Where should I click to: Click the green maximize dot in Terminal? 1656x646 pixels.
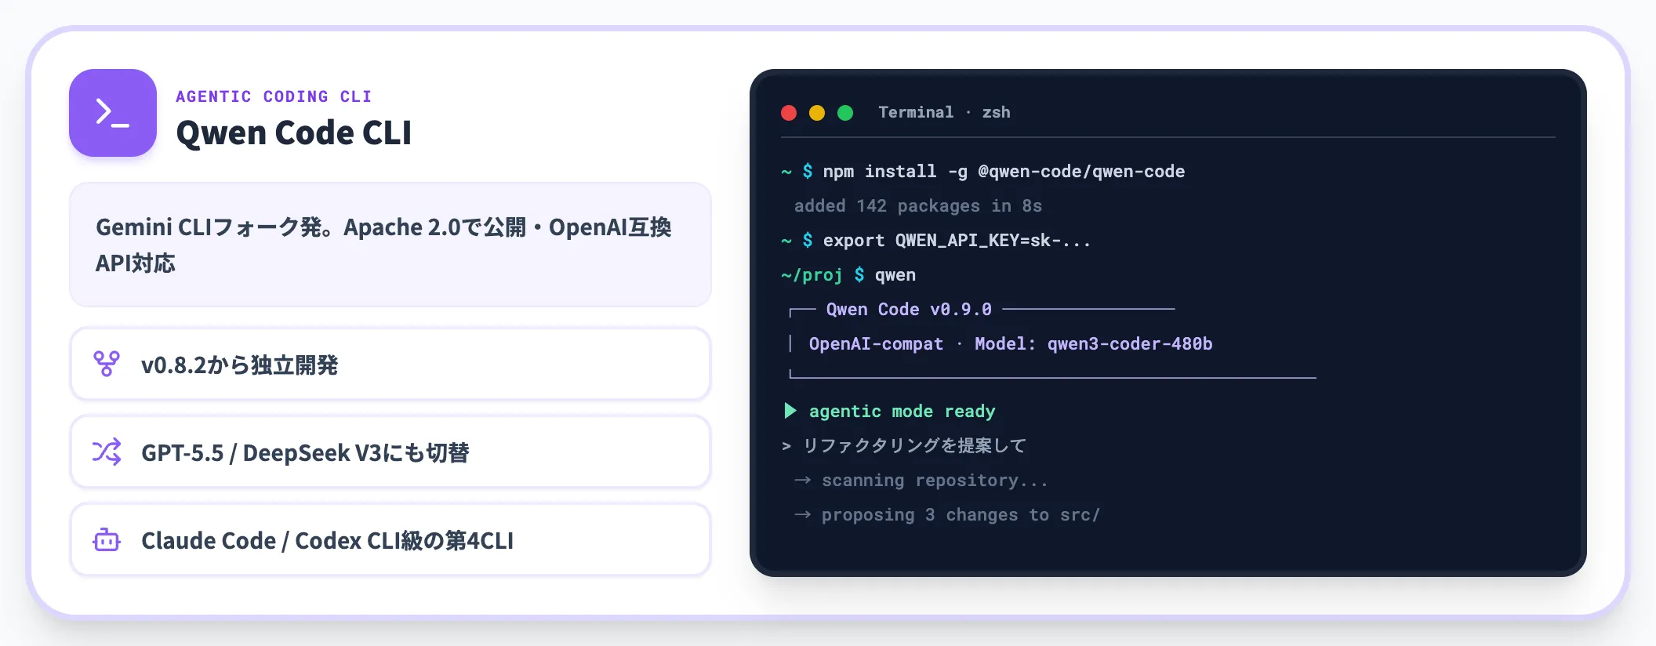[x=845, y=113]
